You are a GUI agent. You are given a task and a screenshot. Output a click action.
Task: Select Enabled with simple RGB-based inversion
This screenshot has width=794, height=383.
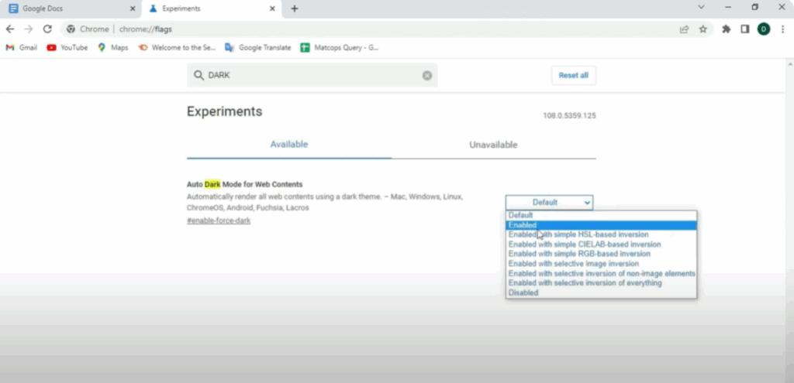point(601,254)
